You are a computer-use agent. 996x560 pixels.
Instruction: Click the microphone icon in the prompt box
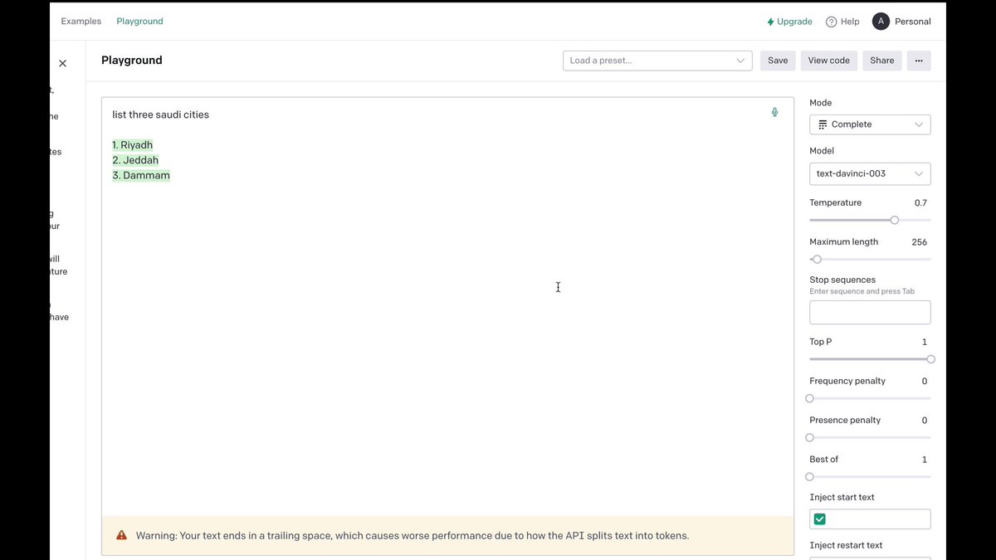pyautogui.click(x=774, y=112)
